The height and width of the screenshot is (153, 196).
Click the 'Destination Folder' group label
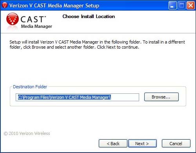30,87
